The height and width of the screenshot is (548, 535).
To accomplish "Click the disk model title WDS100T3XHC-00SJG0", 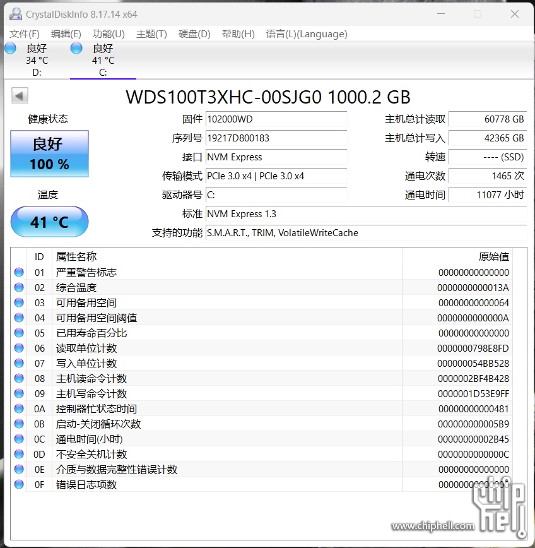I will pyautogui.click(x=223, y=97).
